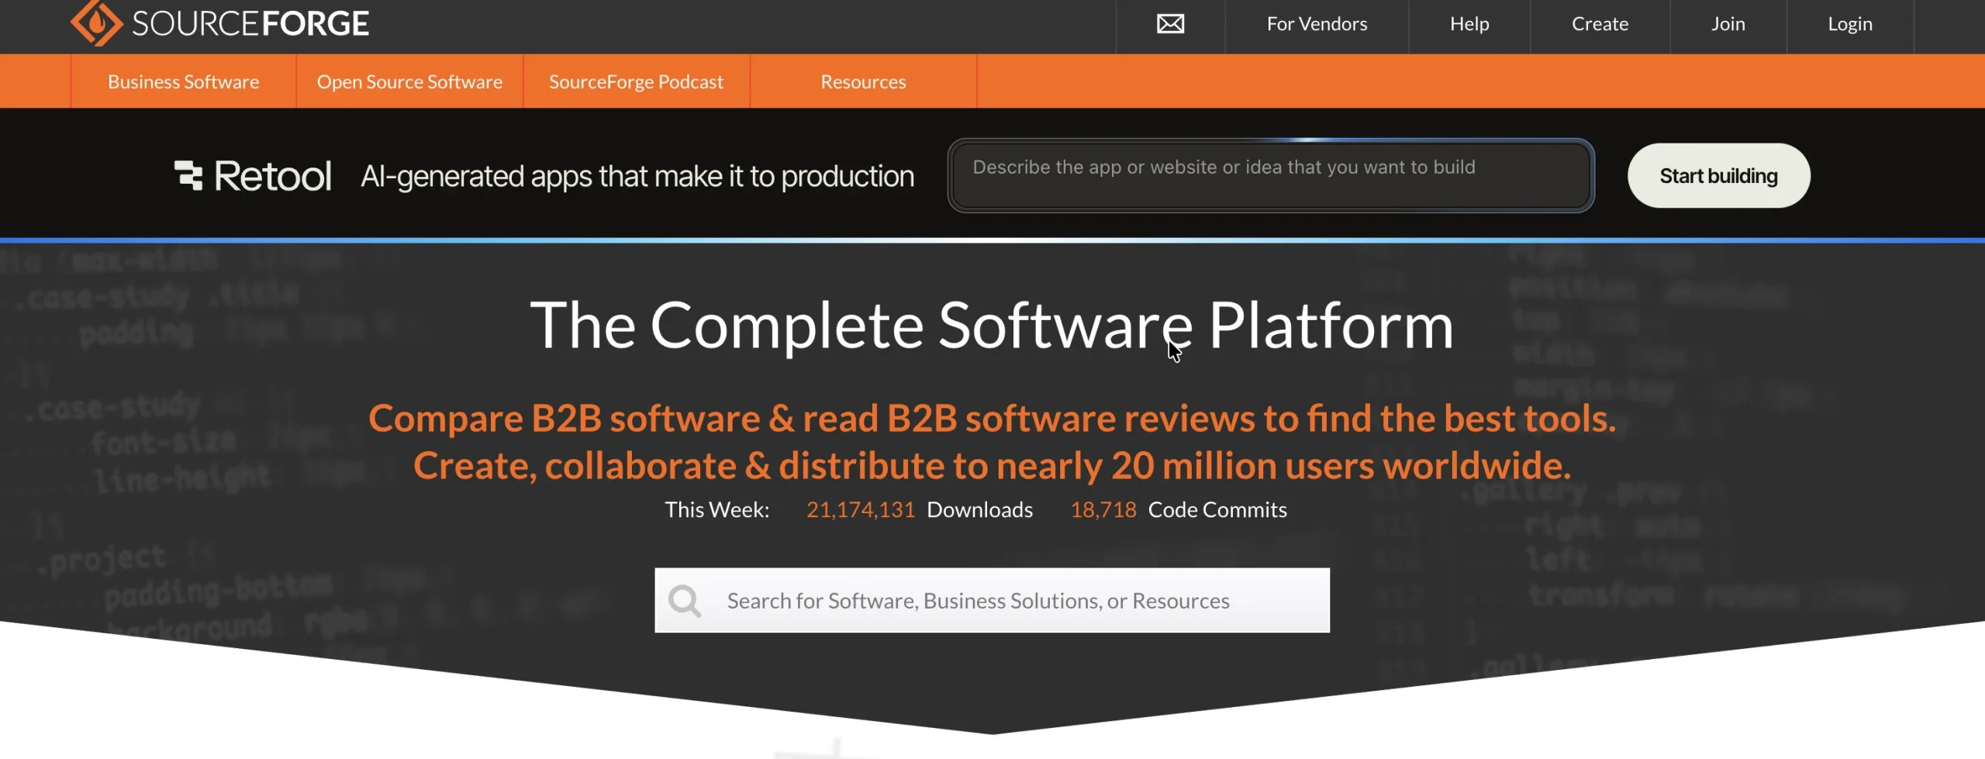Image resolution: width=1985 pixels, height=759 pixels.
Task: Click 'The Complete Software Platform' heading
Action: [x=992, y=326]
